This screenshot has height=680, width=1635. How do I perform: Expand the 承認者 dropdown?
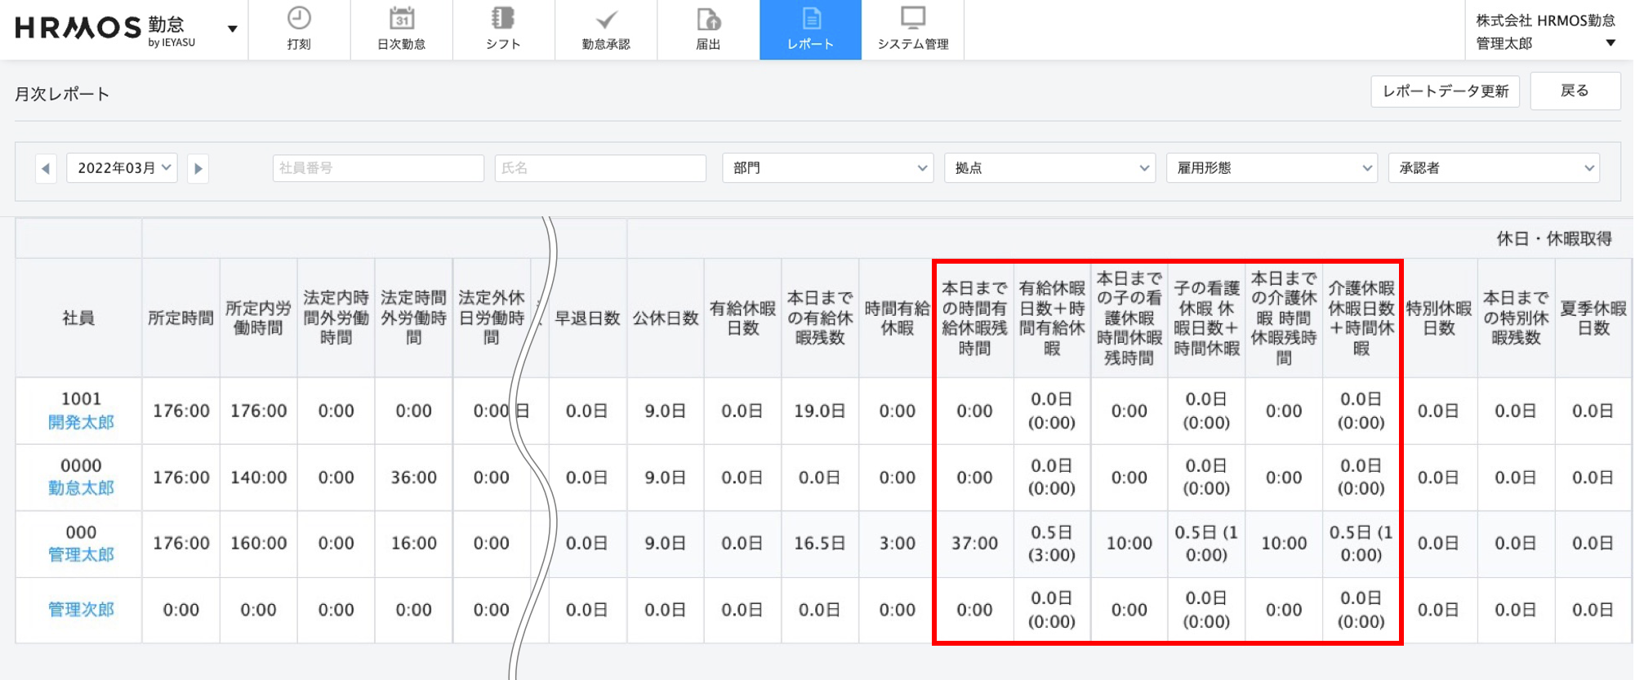point(1494,168)
